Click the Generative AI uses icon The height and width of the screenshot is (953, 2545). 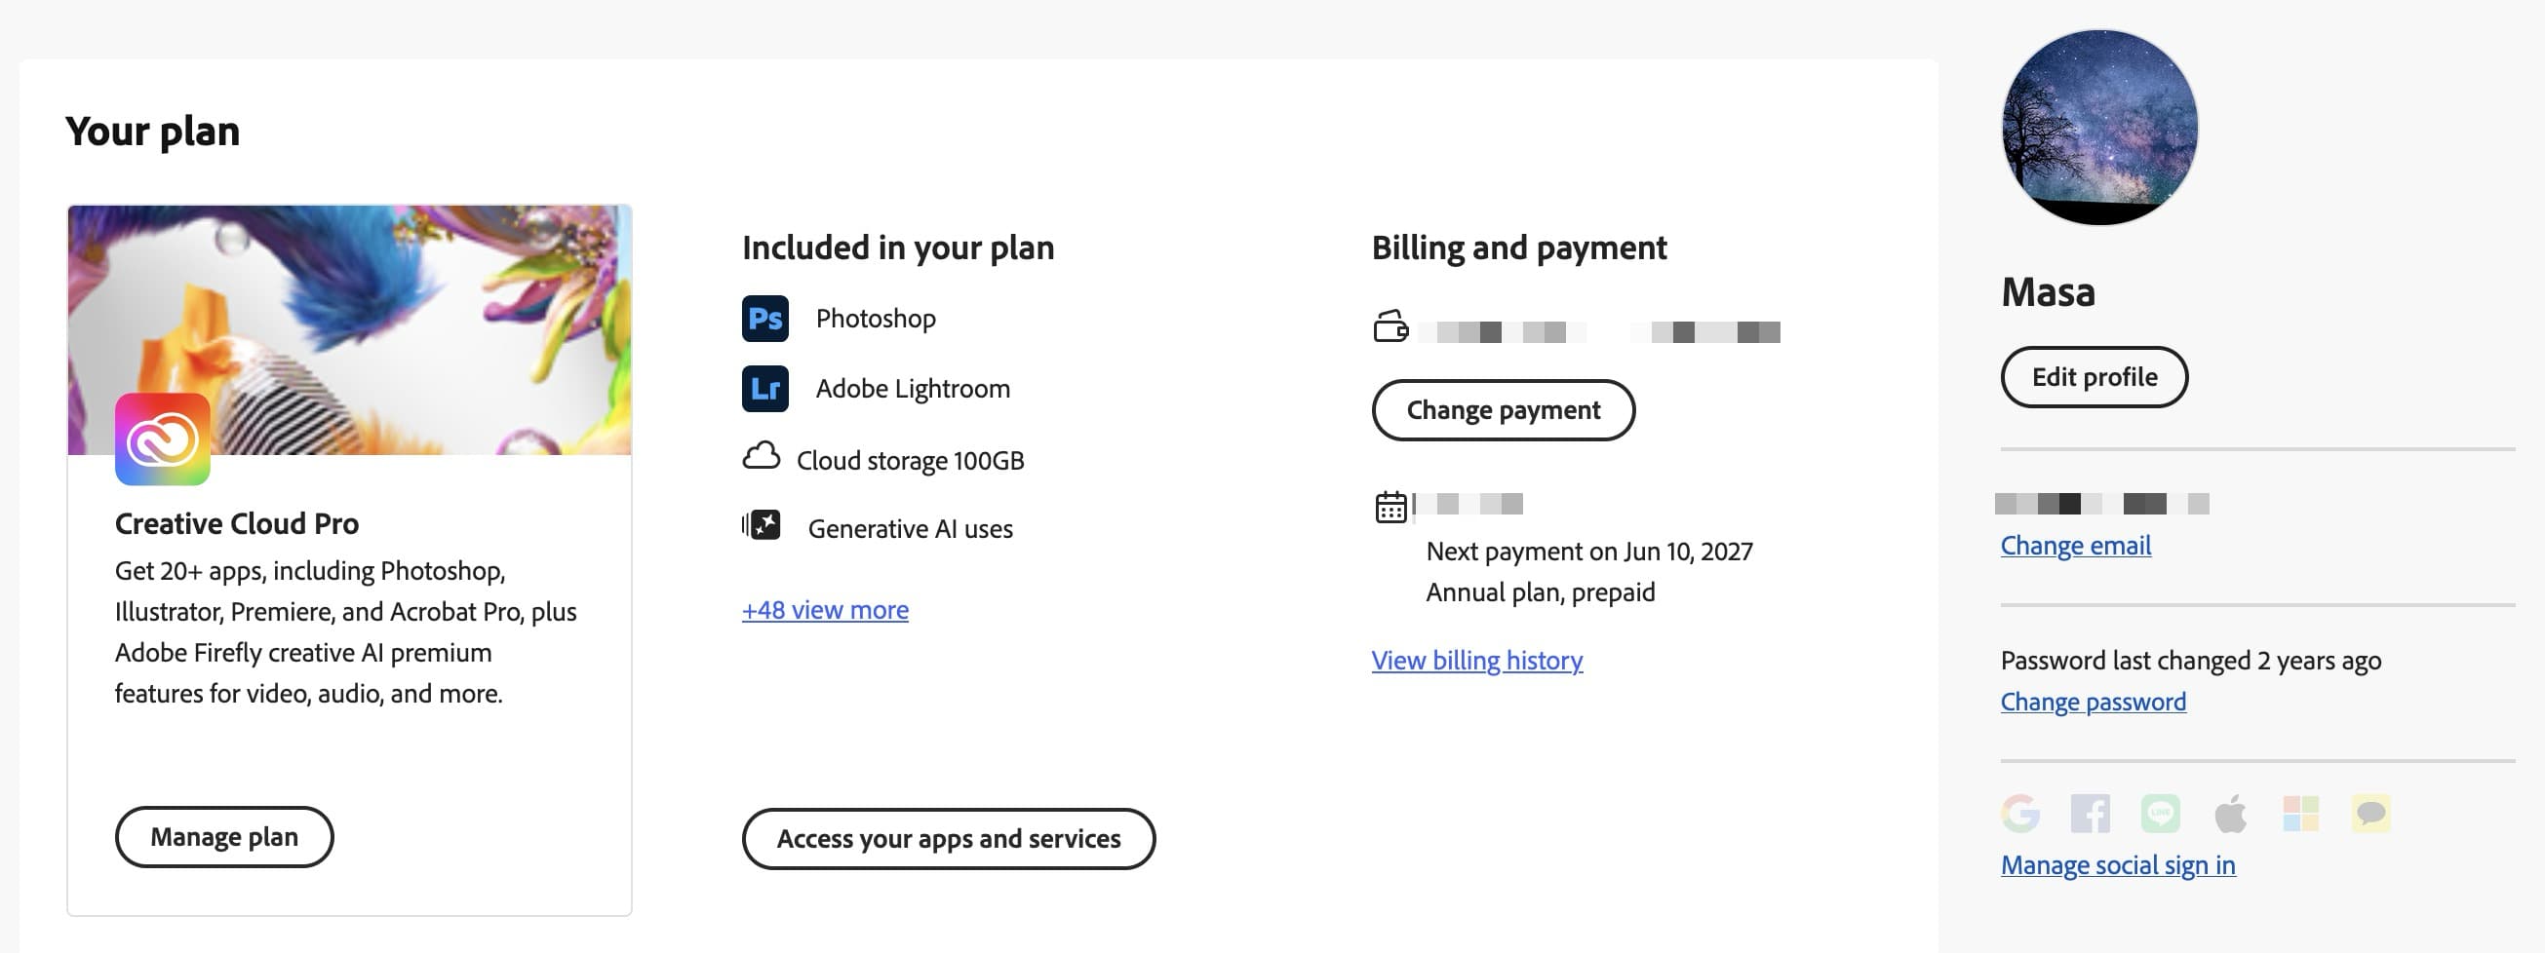762,525
